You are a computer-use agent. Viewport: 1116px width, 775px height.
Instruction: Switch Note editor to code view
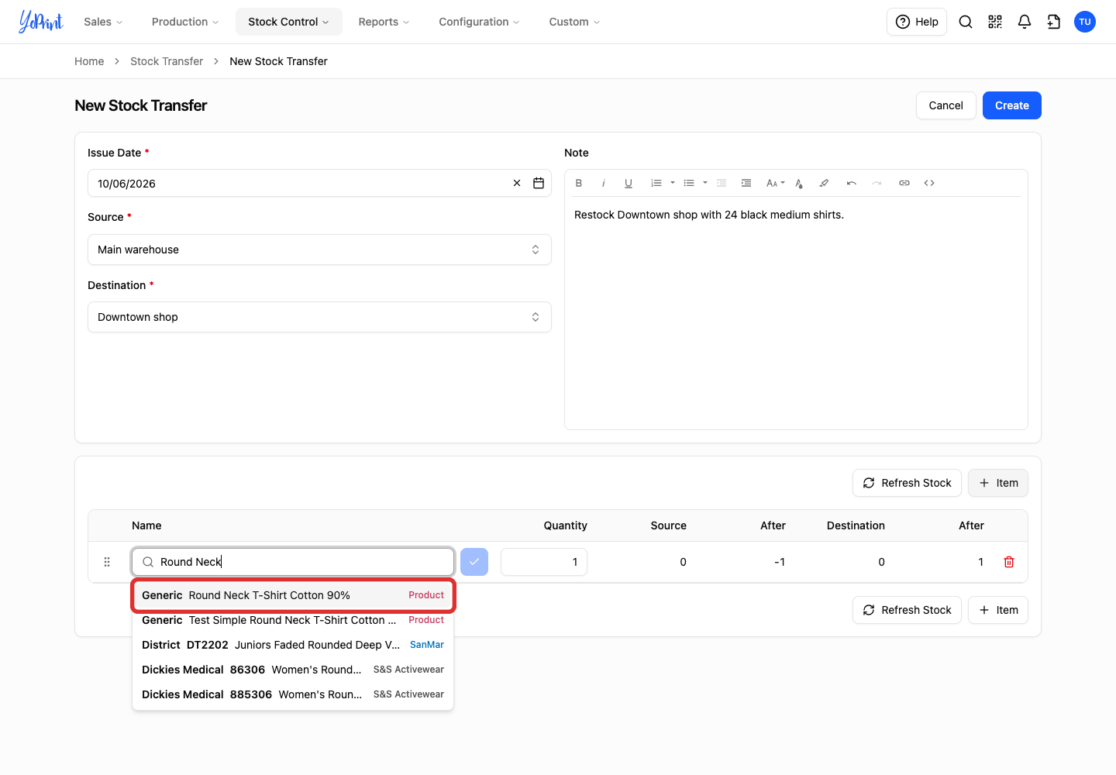[x=929, y=183]
